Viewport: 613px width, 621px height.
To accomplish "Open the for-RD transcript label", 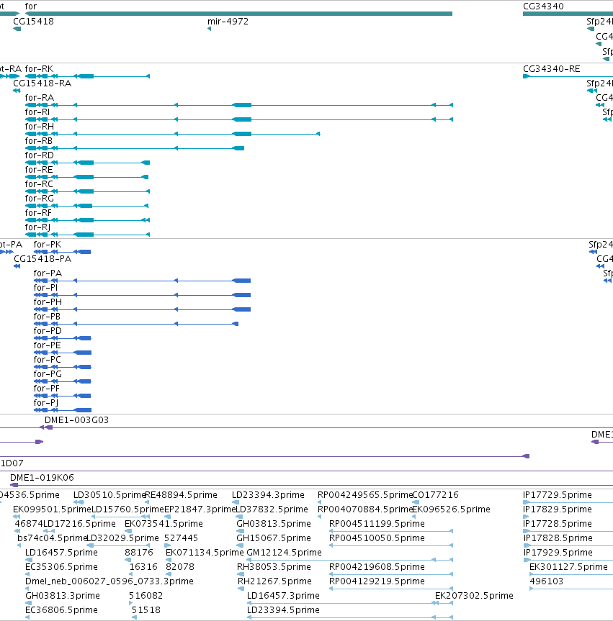I will [39, 155].
